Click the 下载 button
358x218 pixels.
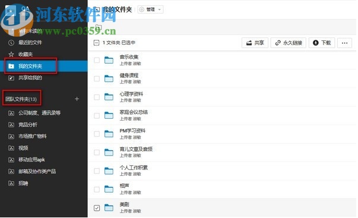coord(322,43)
